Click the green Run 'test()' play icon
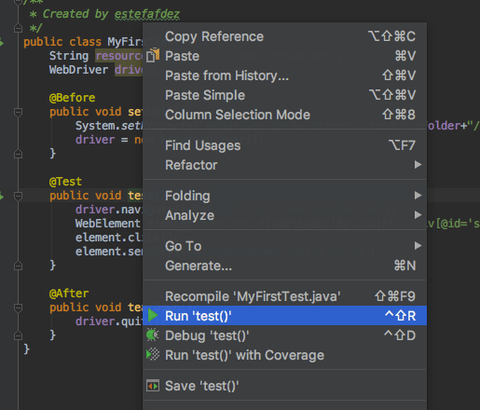Screen dimensions: 480x410 pyautogui.click(x=152, y=316)
